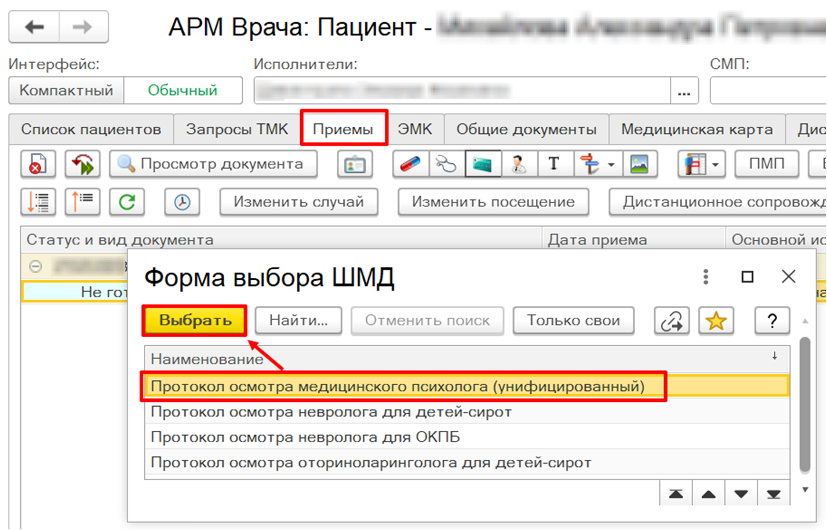Click the clock history icon
This screenshot has width=827, height=530.
[x=182, y=202]
